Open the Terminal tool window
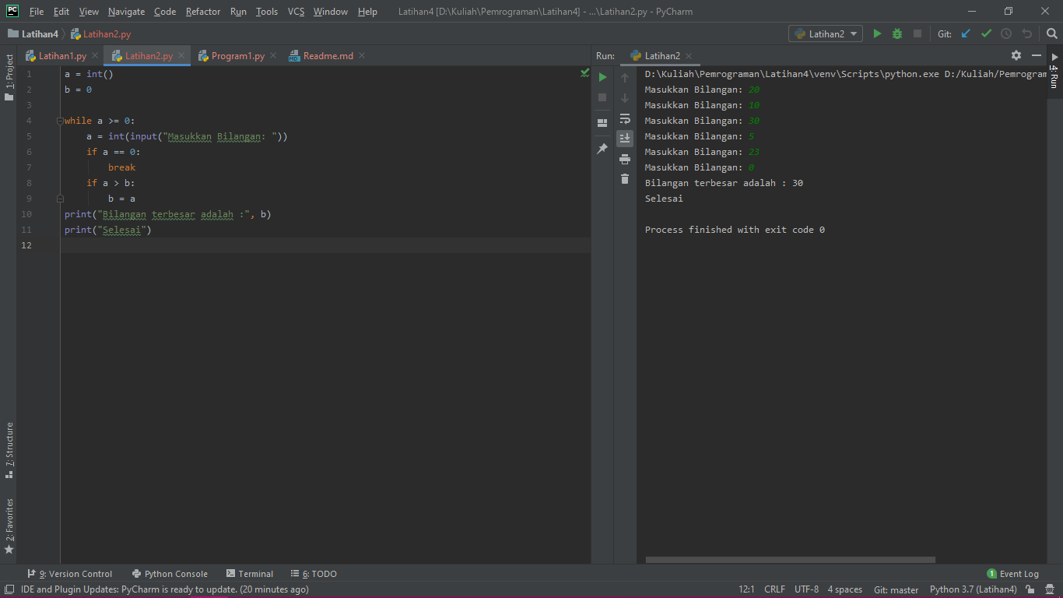Screen dimensions: 1063x598 click(250, 574)
